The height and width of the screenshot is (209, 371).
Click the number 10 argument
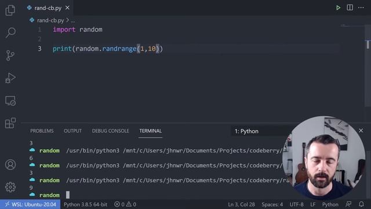[152, 49]
